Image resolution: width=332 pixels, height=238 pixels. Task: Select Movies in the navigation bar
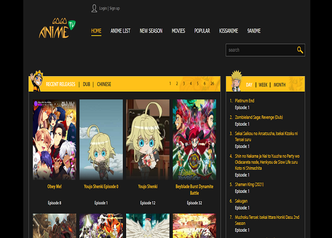[x=178, y=31]
